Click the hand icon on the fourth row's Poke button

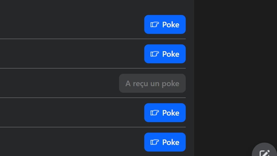coord(155,113)
